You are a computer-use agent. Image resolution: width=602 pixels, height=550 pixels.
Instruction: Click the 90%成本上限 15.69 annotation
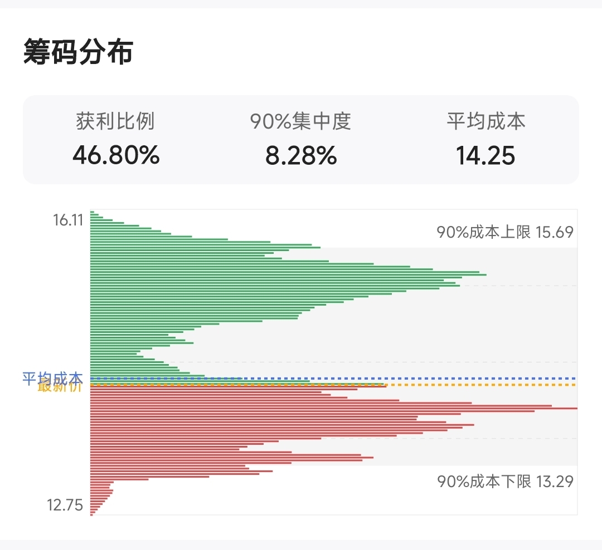tap(505, 232)
